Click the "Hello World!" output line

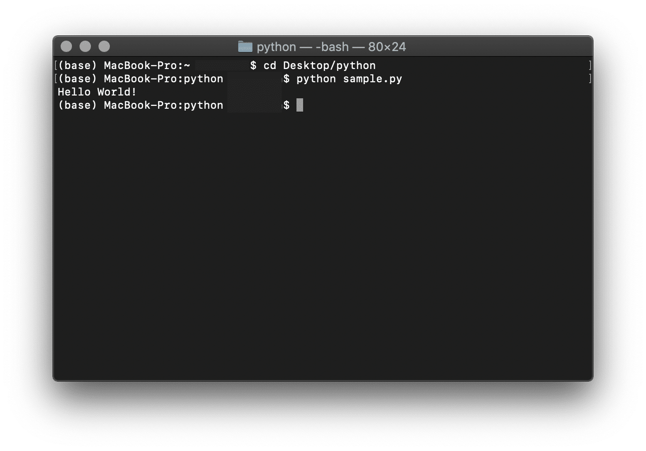coord(97,92)
